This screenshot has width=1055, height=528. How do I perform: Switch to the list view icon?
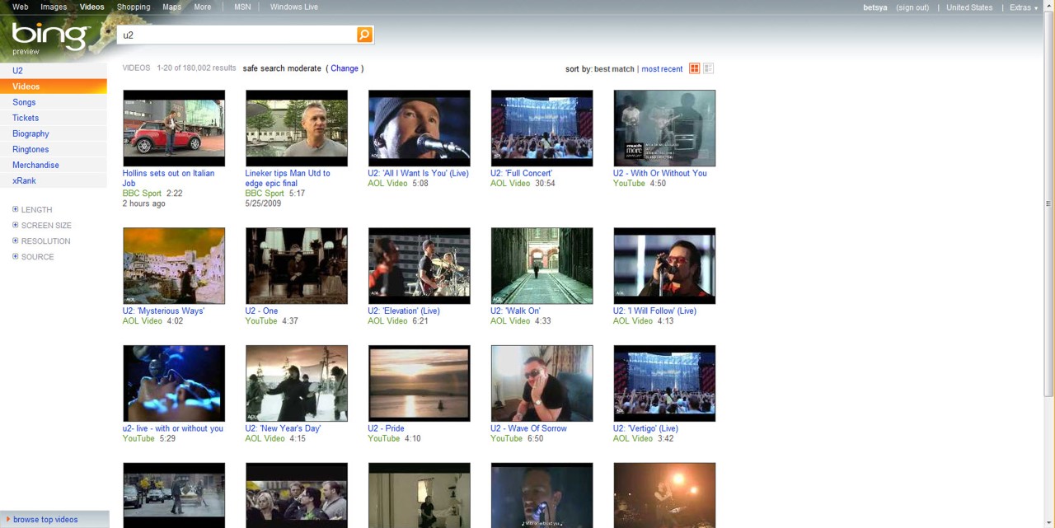[x=707, y=68]
